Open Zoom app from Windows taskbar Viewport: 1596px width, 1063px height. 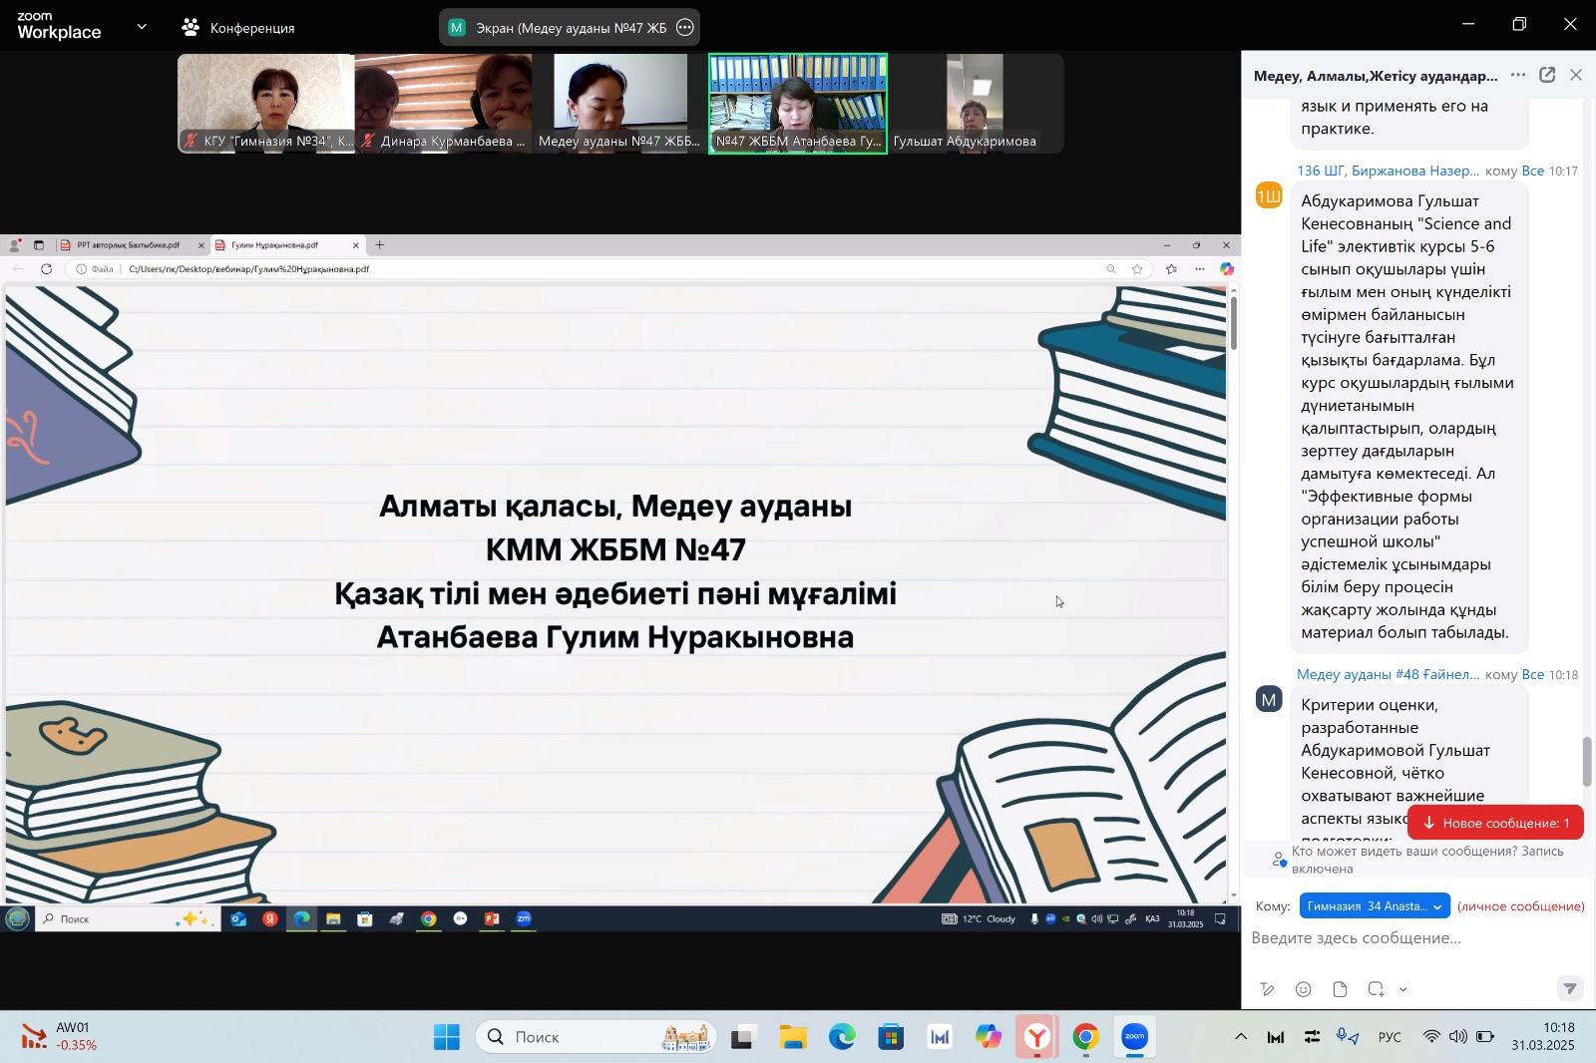click(1134, 1037)
